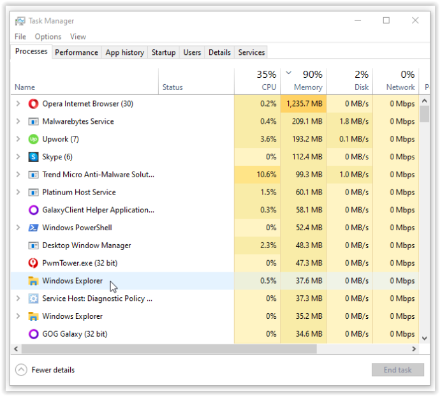Click the vertical scrollbar thumb
Image resolution: width=440 pixels, height=396 pixels.
pyautogui.click(x=424, y=114)
